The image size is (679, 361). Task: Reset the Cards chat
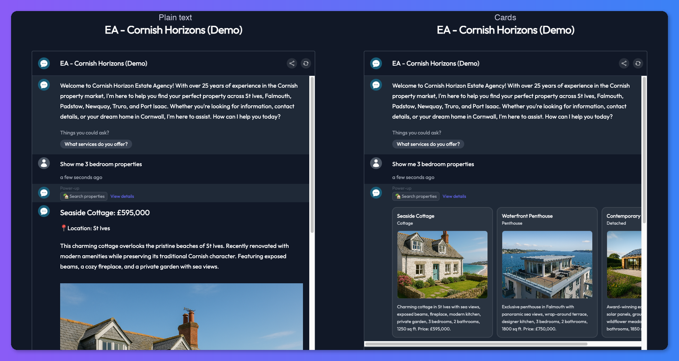coord(638,63)
